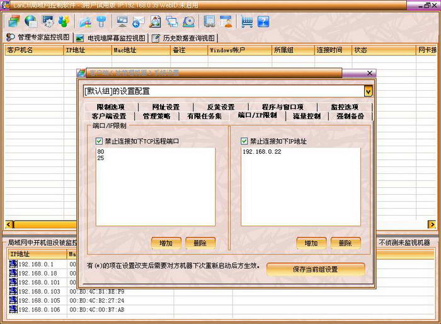The width and height of the screenshot is (441, 324).
Task: Open the 有限任务集 tab
Action: point(205,116)
